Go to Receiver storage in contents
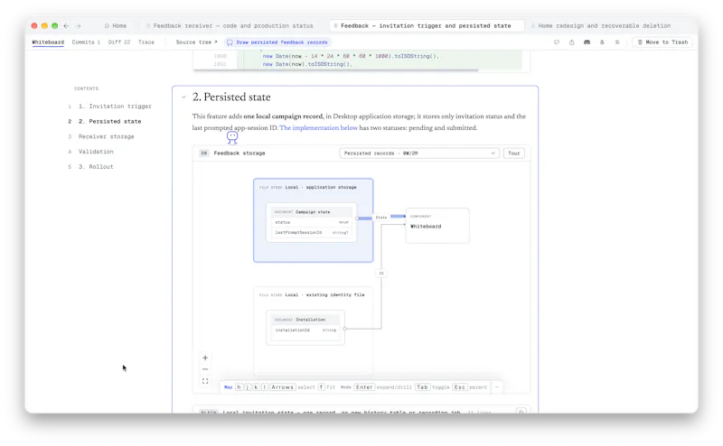Viewport: 723px width, 446px height. pos(106,136)
